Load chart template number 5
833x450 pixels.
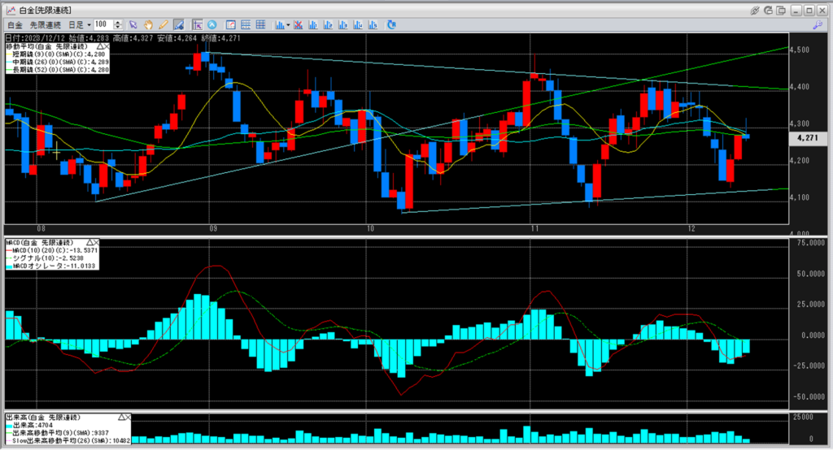[373, 24]
